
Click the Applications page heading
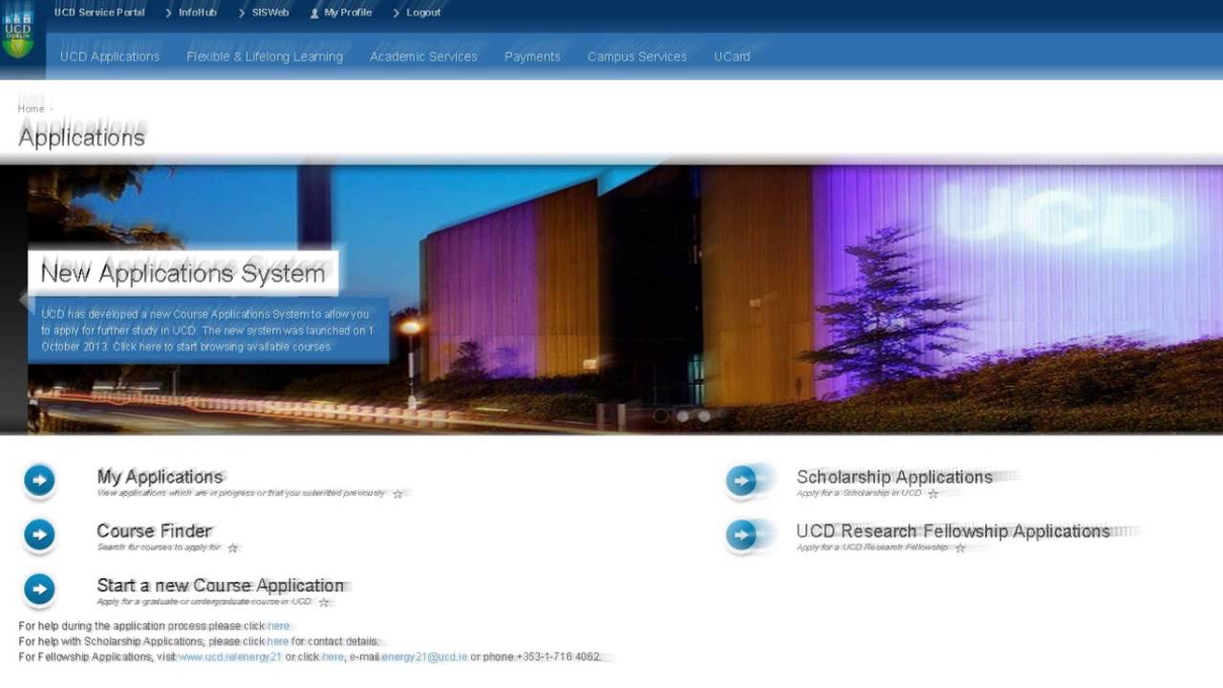click(x=81, y=138)
